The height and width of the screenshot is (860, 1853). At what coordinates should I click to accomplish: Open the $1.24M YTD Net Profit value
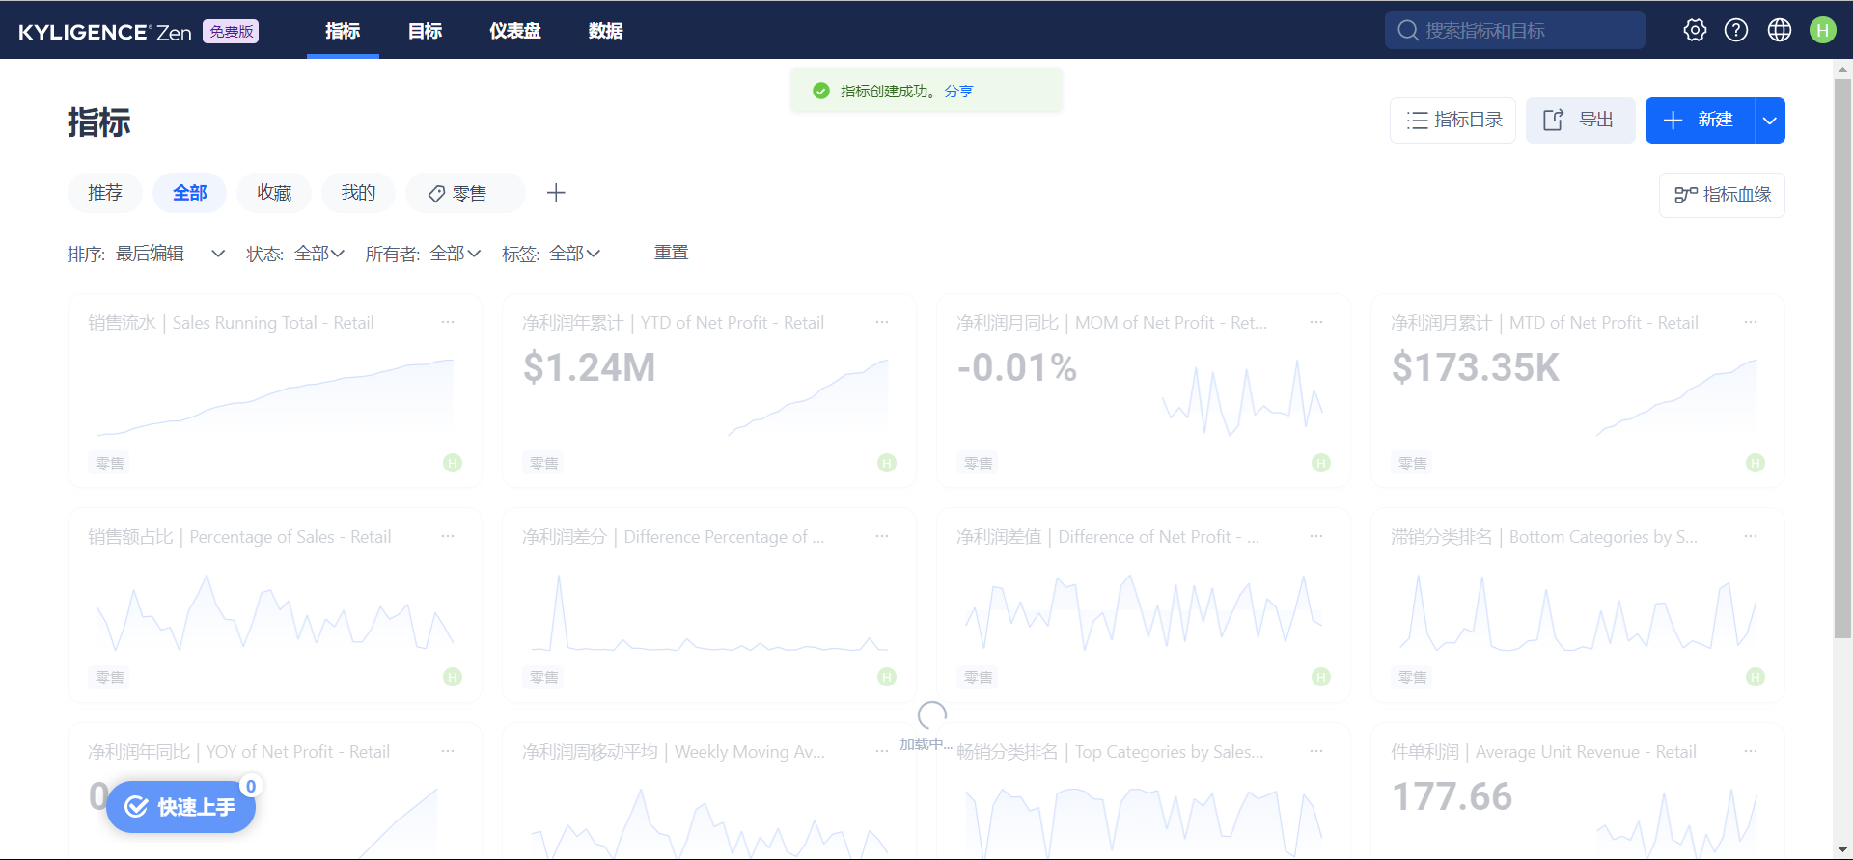click(589, 367)
